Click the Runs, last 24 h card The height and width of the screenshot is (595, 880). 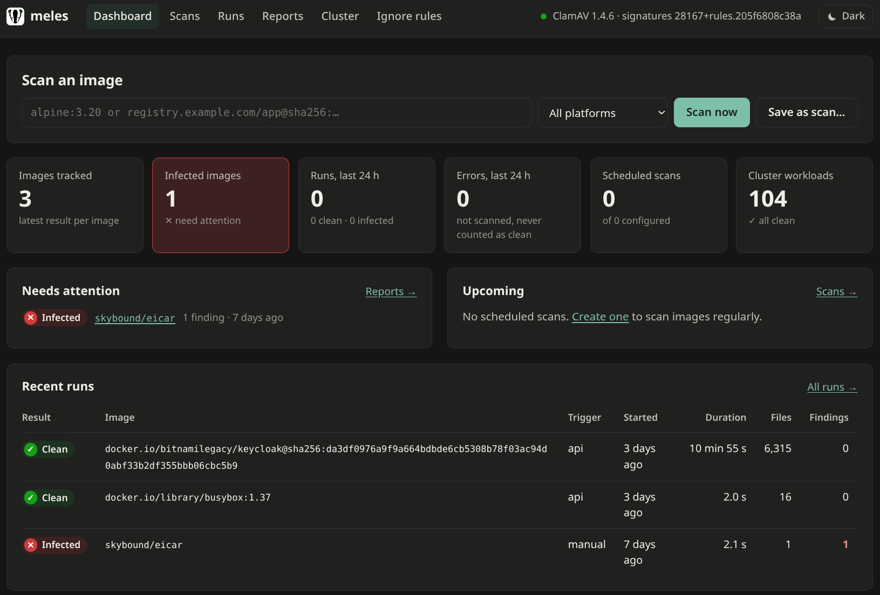(x=367, y=205)
